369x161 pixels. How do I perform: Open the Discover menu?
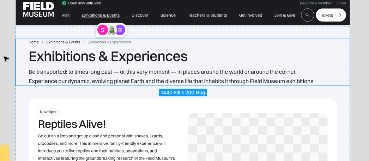pyautogui.click(x=140, y=15)
